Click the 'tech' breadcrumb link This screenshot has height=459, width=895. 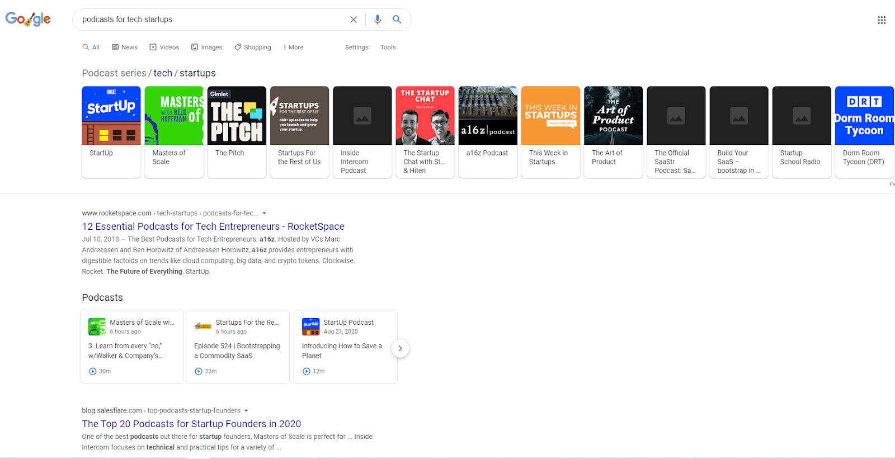click(163, 73)
